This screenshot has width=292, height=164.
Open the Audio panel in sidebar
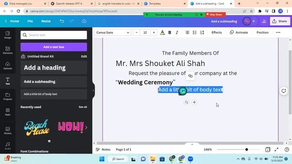pos(8,146)
